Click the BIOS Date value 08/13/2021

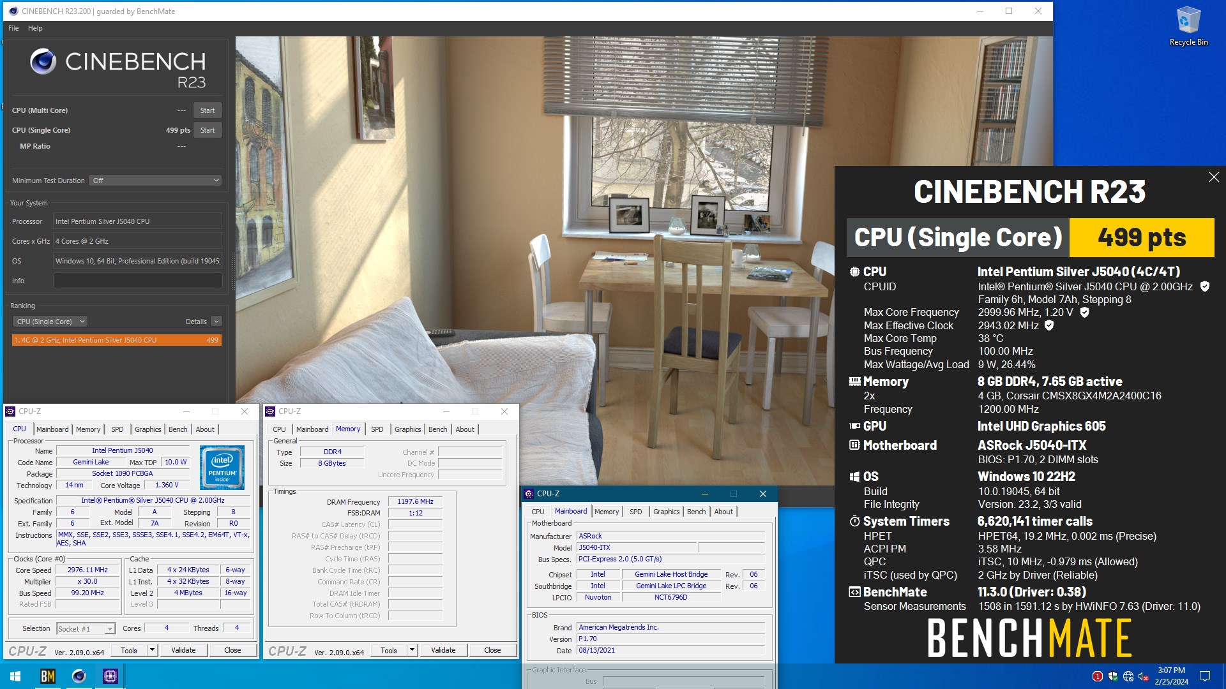[670, 651]
